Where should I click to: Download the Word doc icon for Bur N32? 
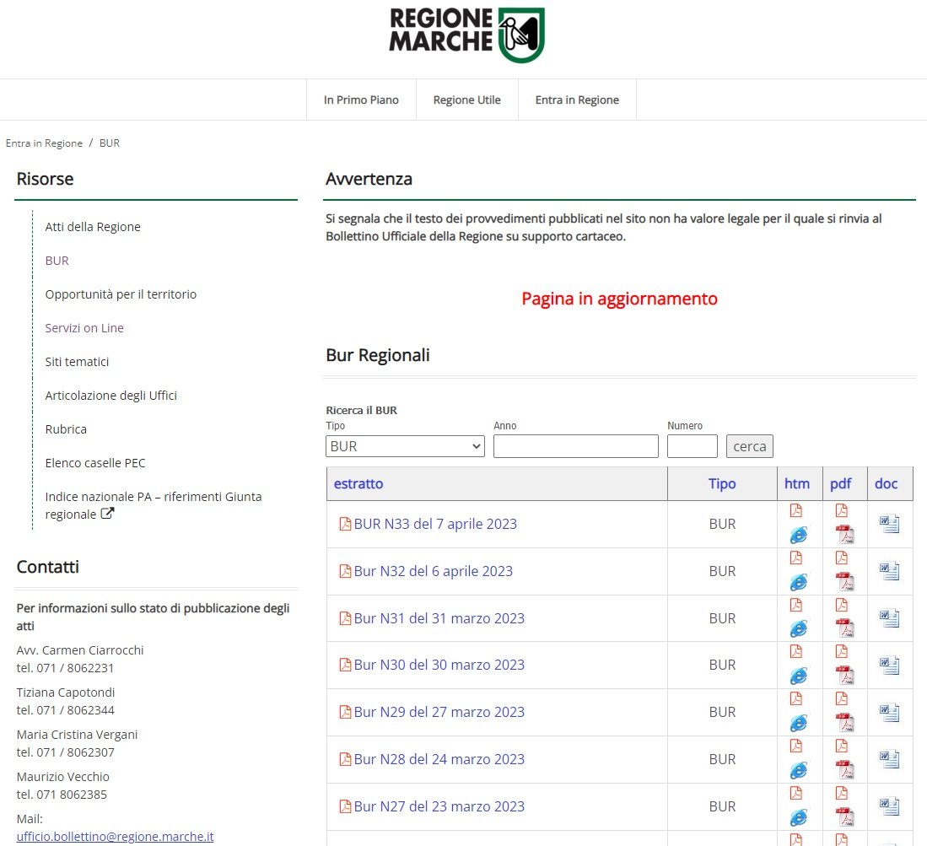889,571
